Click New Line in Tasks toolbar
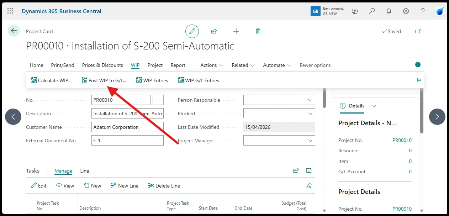Image resolution: width=449 pixels, height=216 pixels. 125,186
